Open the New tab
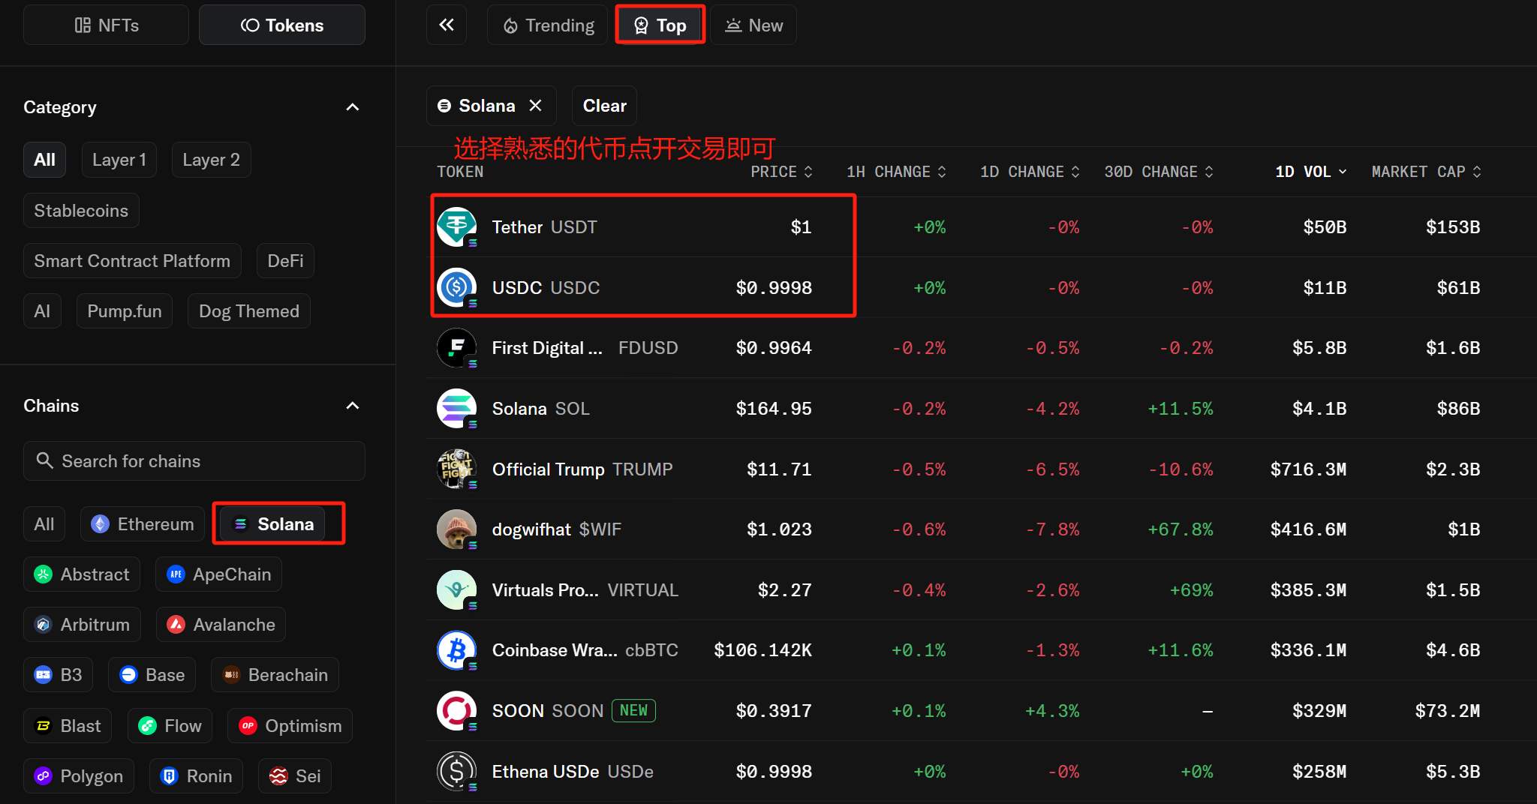This screenshot has width=1537, height=804. coord(753,25)
